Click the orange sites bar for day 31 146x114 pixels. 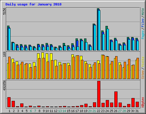[138, 68]
